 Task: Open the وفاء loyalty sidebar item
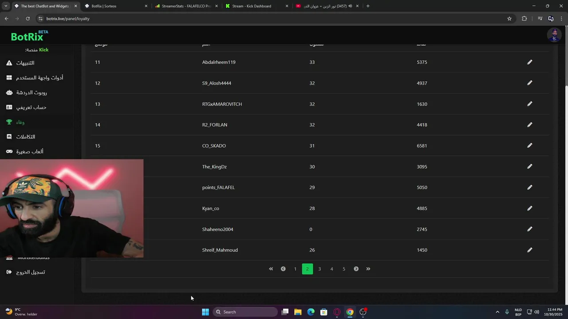click(x=16, y=122)
